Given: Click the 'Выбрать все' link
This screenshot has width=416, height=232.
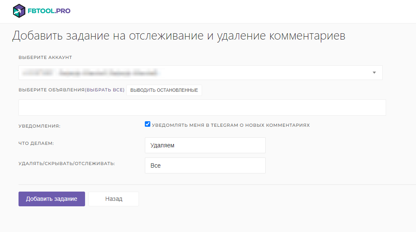Looking at the screenshot, I should (x=105, y=90).
